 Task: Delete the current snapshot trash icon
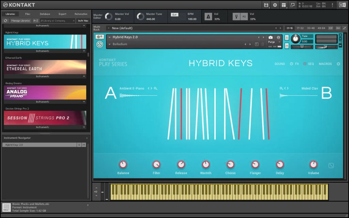263,44
